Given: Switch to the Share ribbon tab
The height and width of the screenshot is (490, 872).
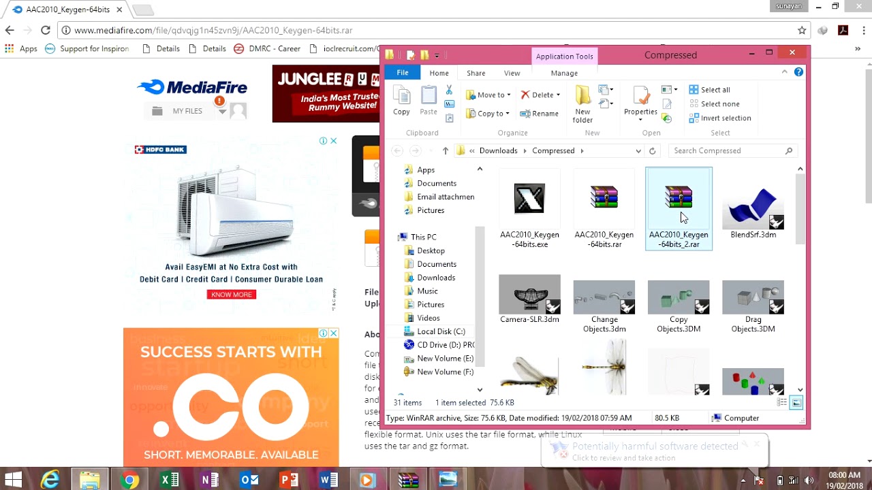Looking at the screenshot, I should 476,73.
